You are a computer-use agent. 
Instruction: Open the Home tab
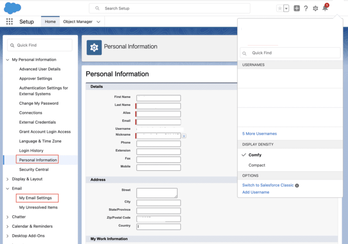coord(50,22)
